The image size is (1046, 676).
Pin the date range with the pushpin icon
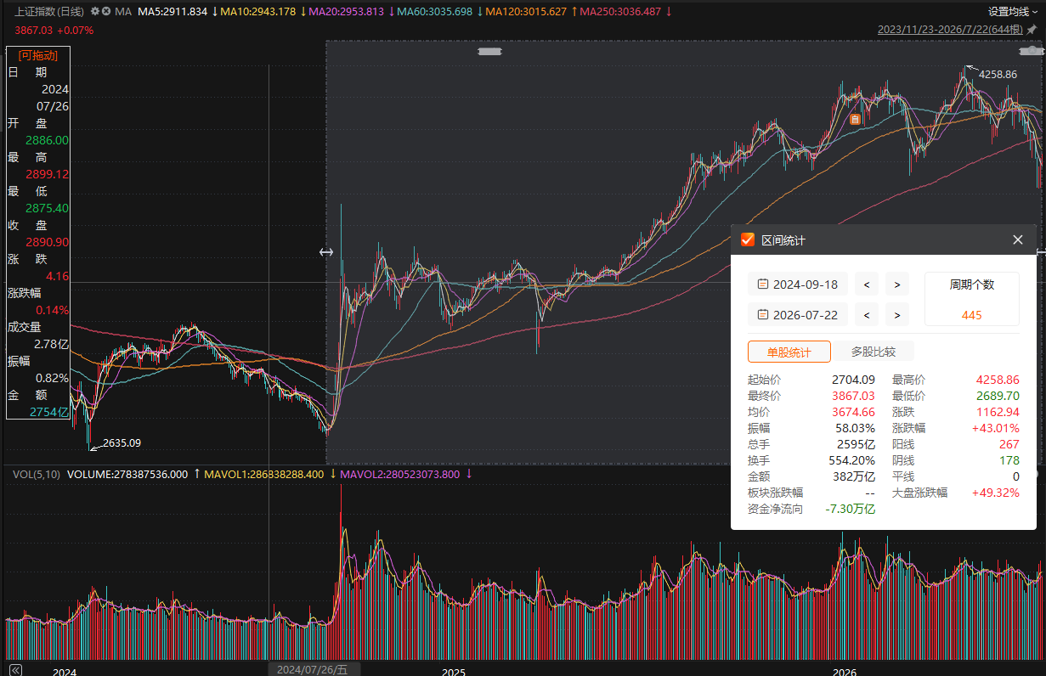(1032, 30)
